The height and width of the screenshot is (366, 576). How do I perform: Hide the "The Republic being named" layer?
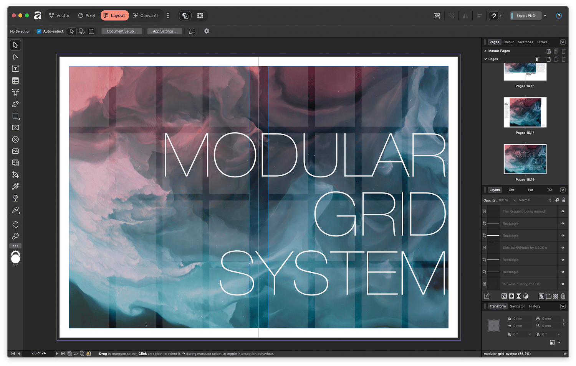click(x=563, y=212)
